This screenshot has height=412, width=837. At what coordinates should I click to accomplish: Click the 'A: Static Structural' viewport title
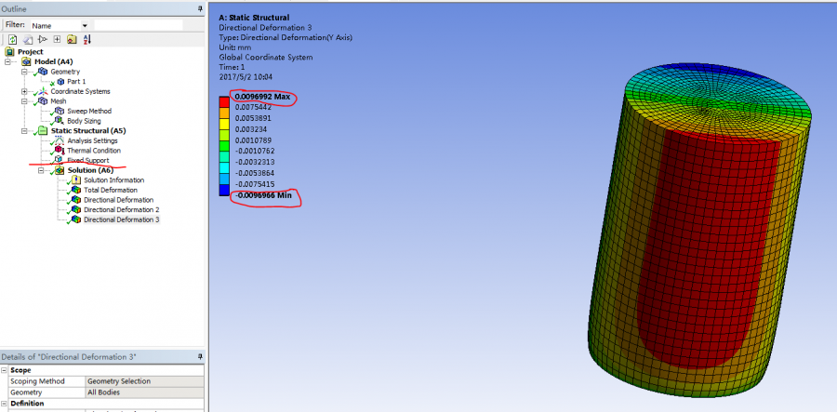pyautogui.click(x=254, y=18)
